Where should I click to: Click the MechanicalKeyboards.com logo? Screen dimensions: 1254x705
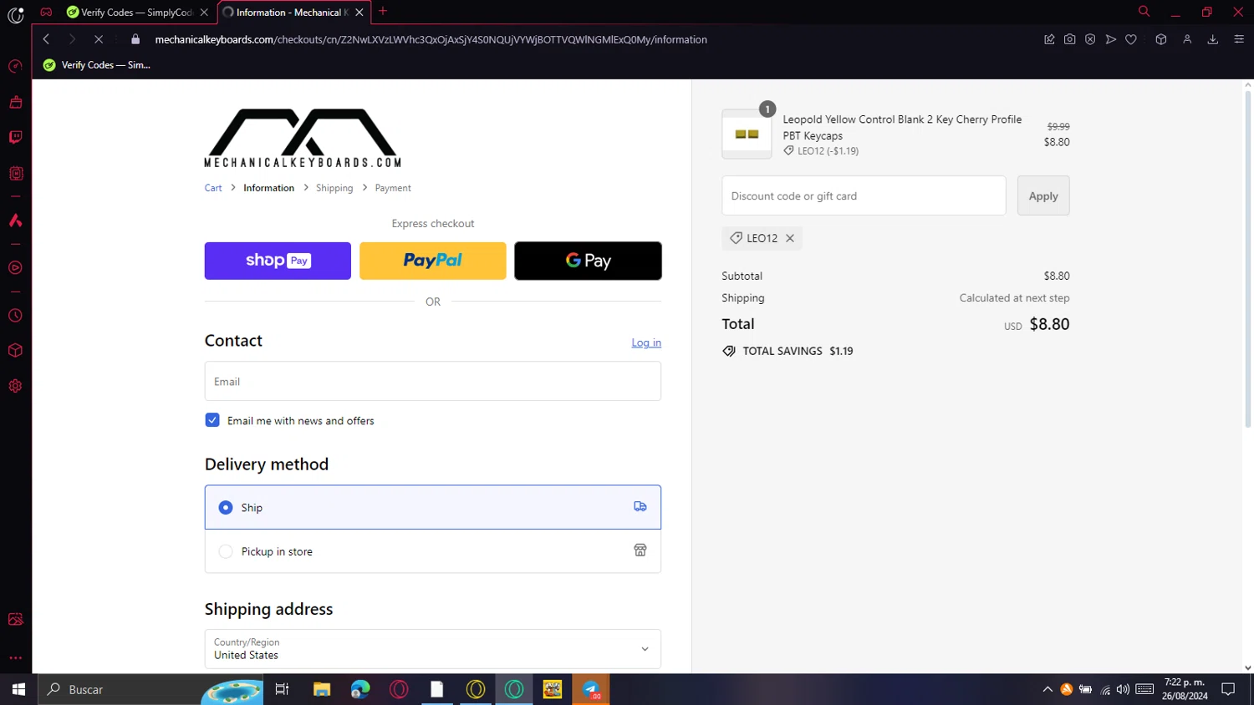click(x=303, y=138)
